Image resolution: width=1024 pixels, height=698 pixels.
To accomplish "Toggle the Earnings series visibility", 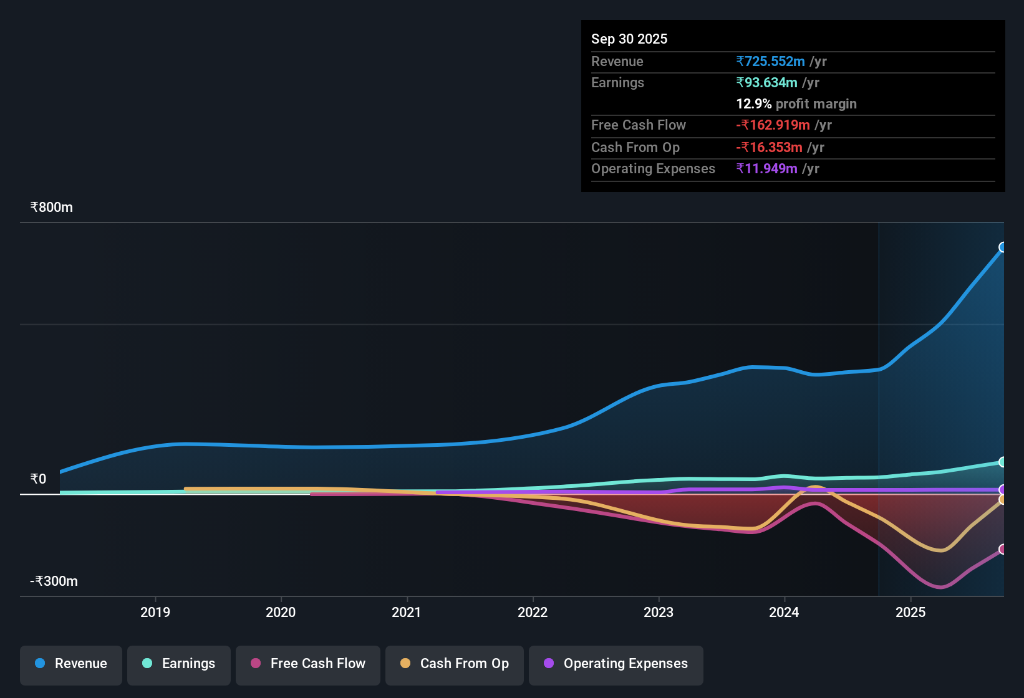I will pyautogui.click(x=179, y=664).
